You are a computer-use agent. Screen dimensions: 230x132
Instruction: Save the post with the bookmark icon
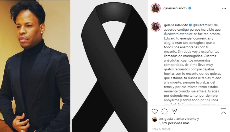click(223, 111)
